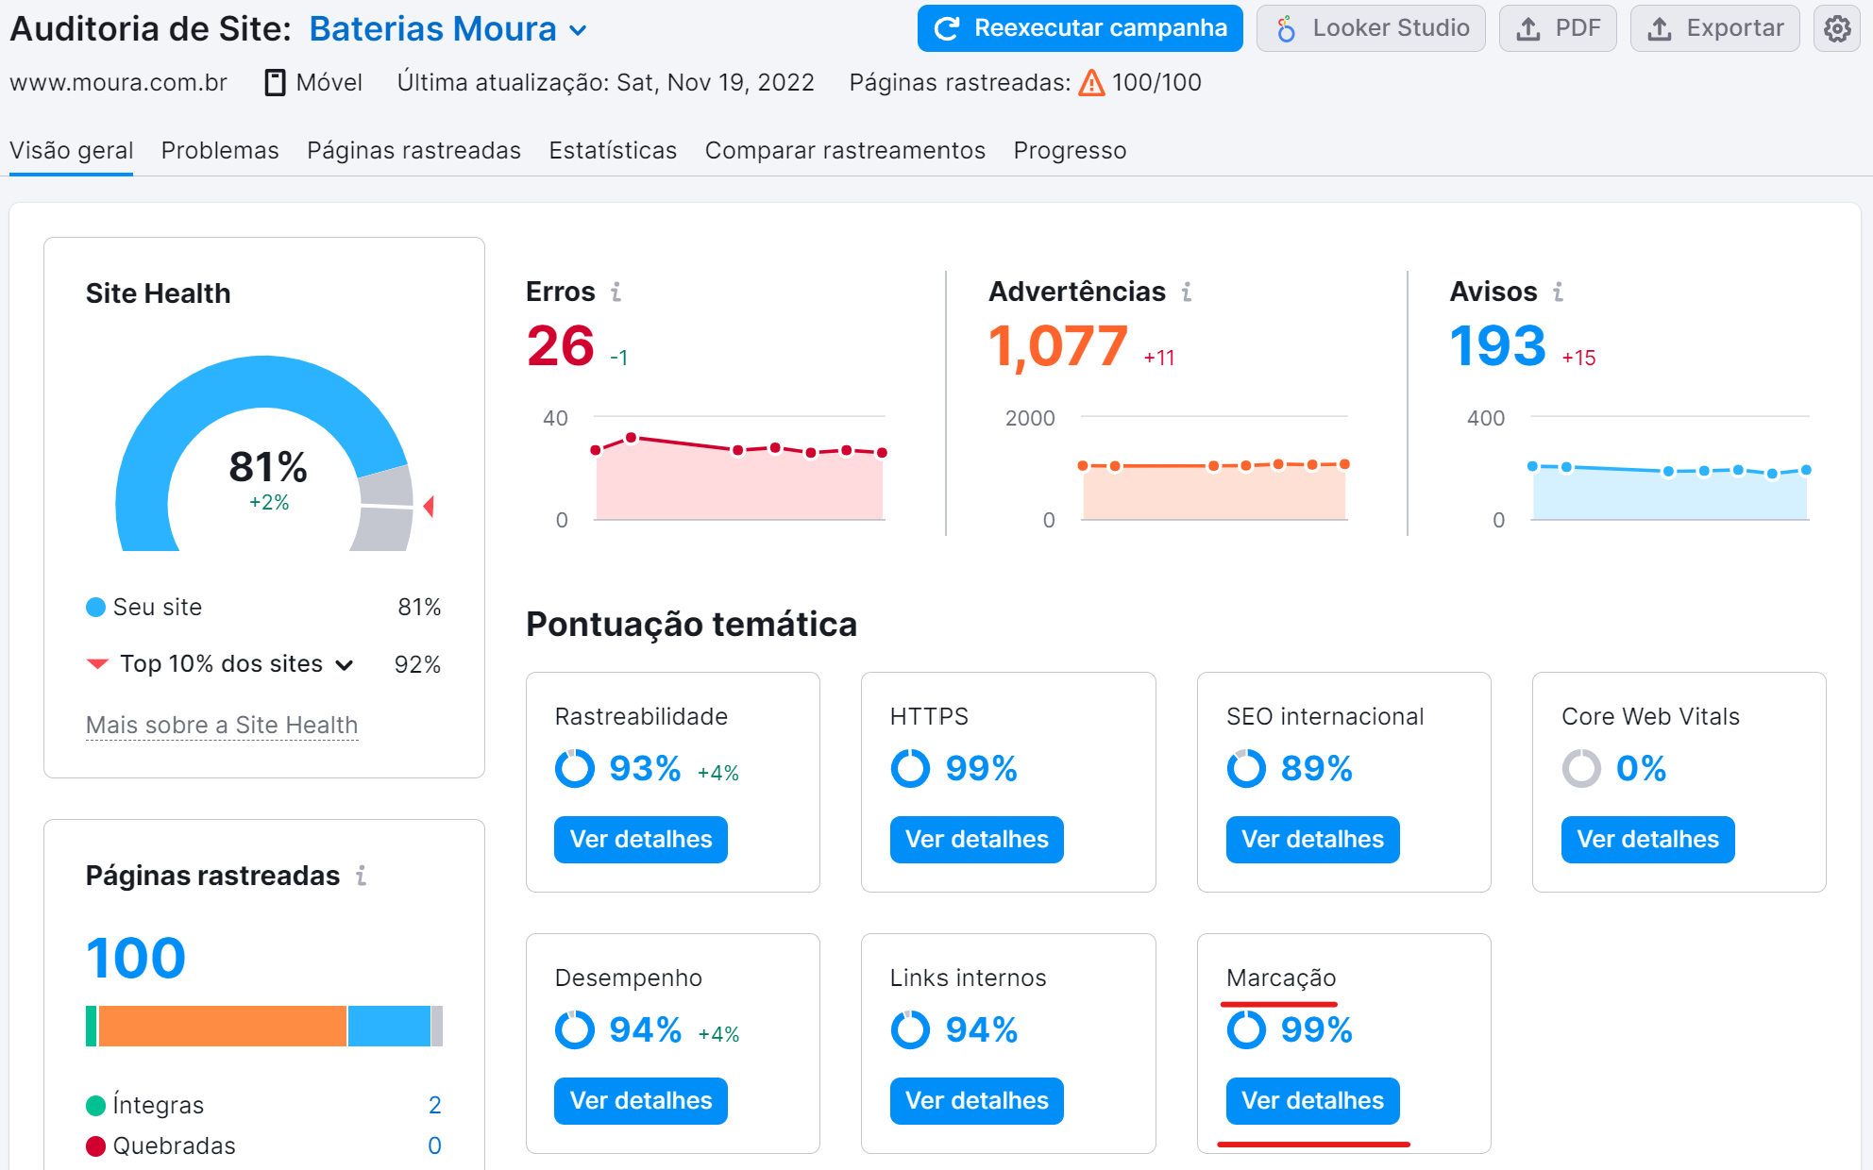Click the PDF export icon

point(1527,28)
